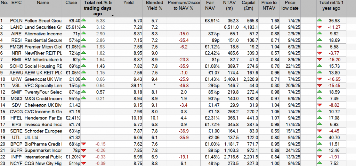Select the Pollen Street Group name cell
Screen dimensions: 356x166
(43, 20)
